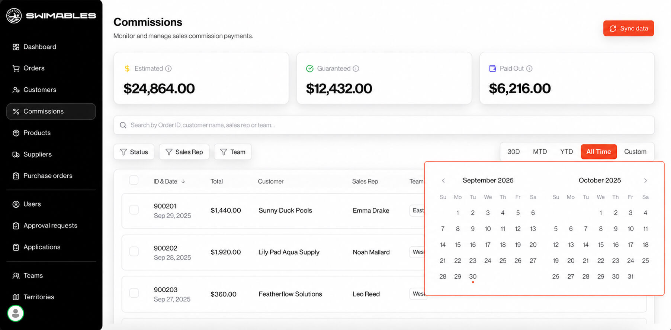Open the Sales Rep filter dropdown
Viewport: 671px width, 330px height.
184,152
